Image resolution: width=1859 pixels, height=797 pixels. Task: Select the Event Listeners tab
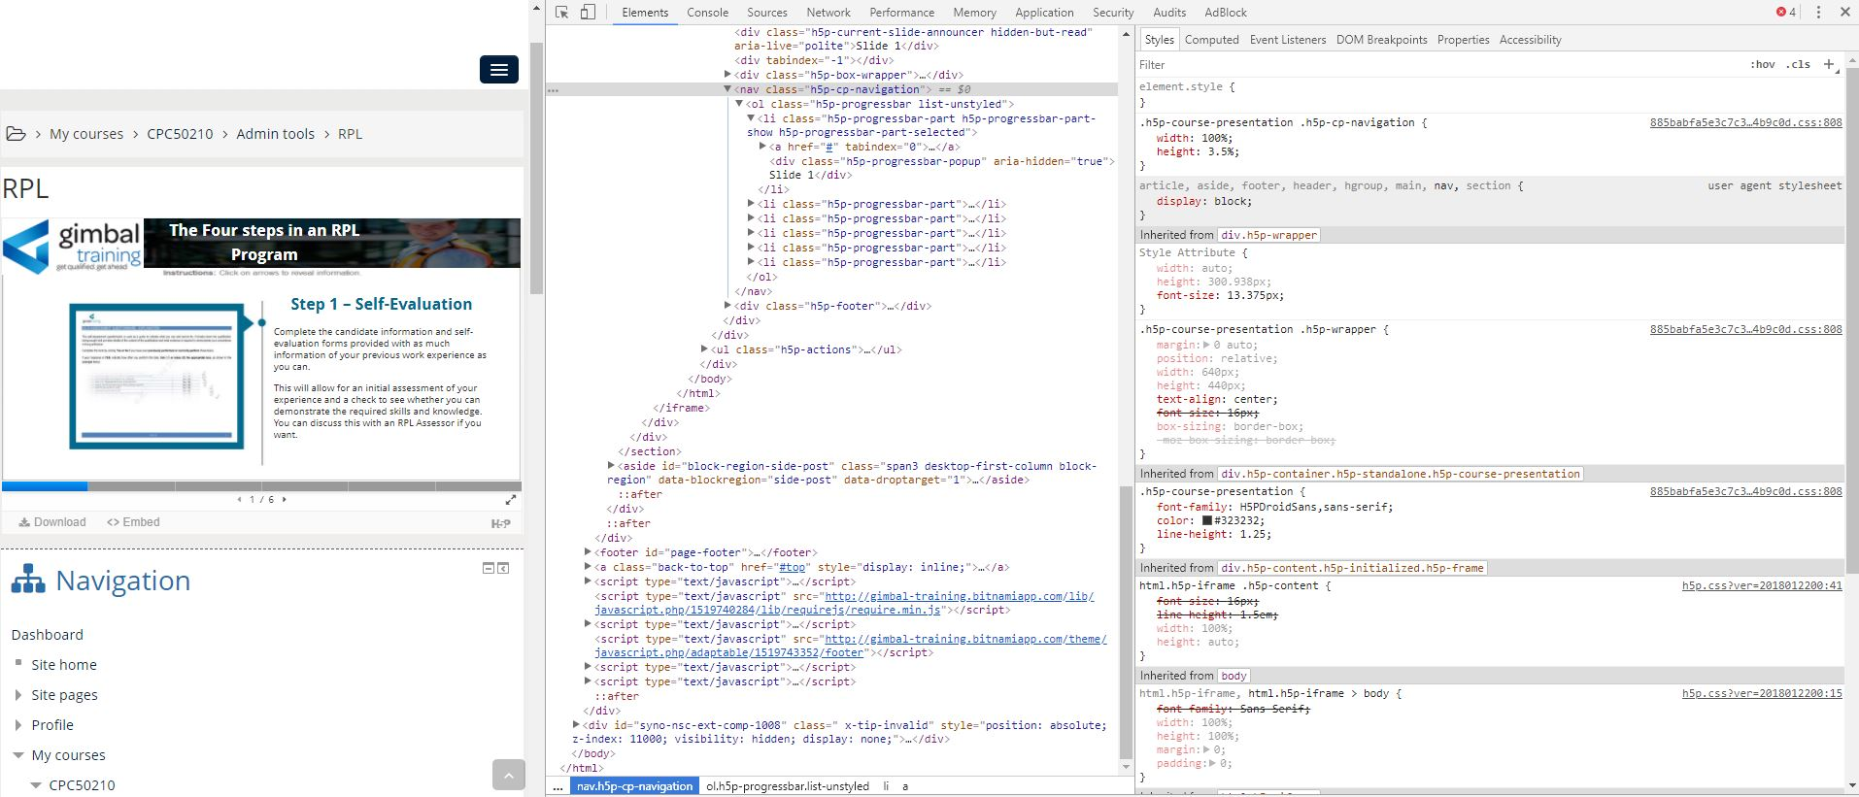(1288, 40)
